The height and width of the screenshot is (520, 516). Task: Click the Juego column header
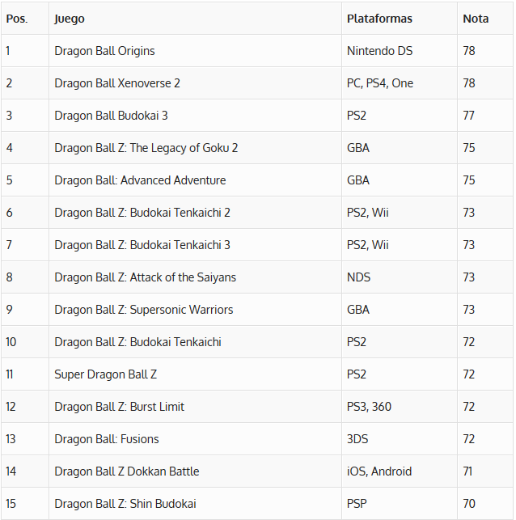tap(70, 19)
